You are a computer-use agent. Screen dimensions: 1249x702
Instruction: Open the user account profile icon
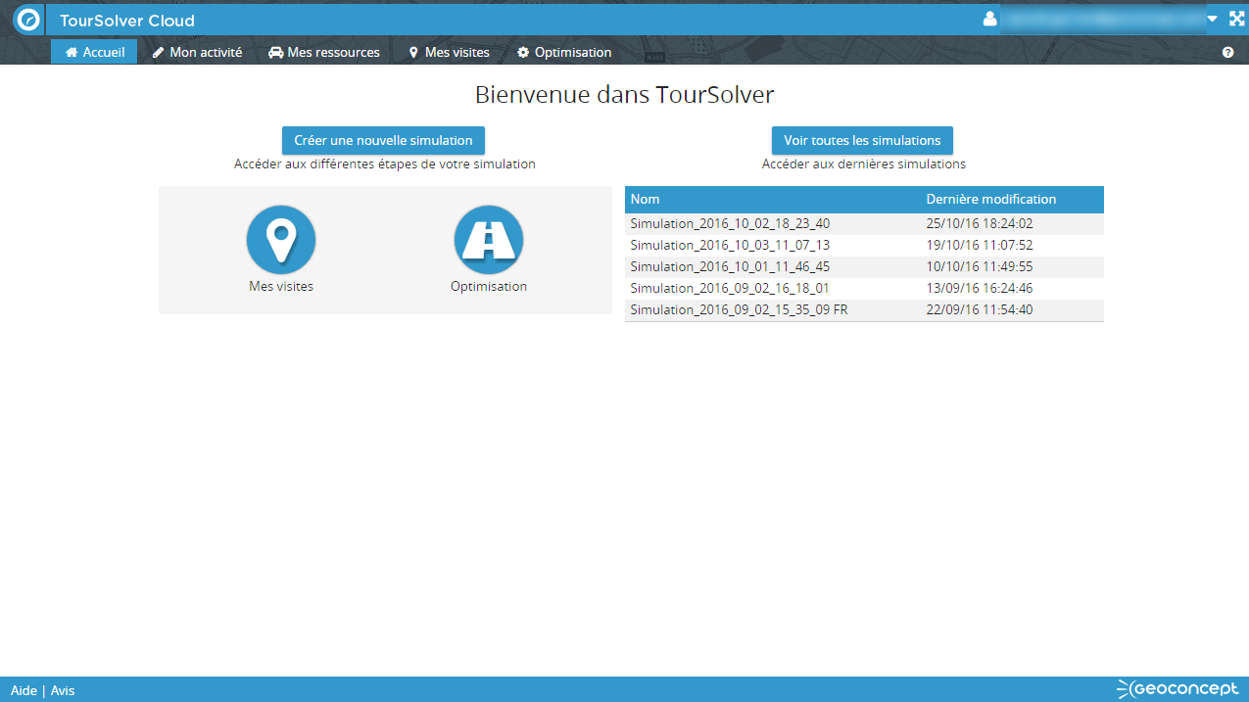989,19
